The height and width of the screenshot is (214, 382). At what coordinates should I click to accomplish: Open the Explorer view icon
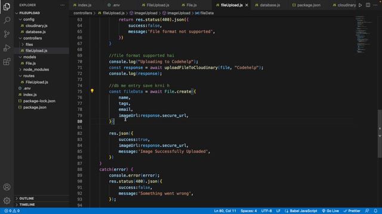(x=7, y=7)
